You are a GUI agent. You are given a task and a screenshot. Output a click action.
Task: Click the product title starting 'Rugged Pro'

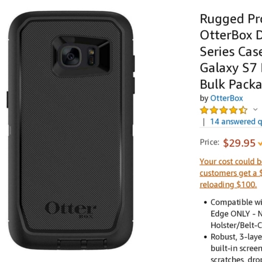(231, 51)
